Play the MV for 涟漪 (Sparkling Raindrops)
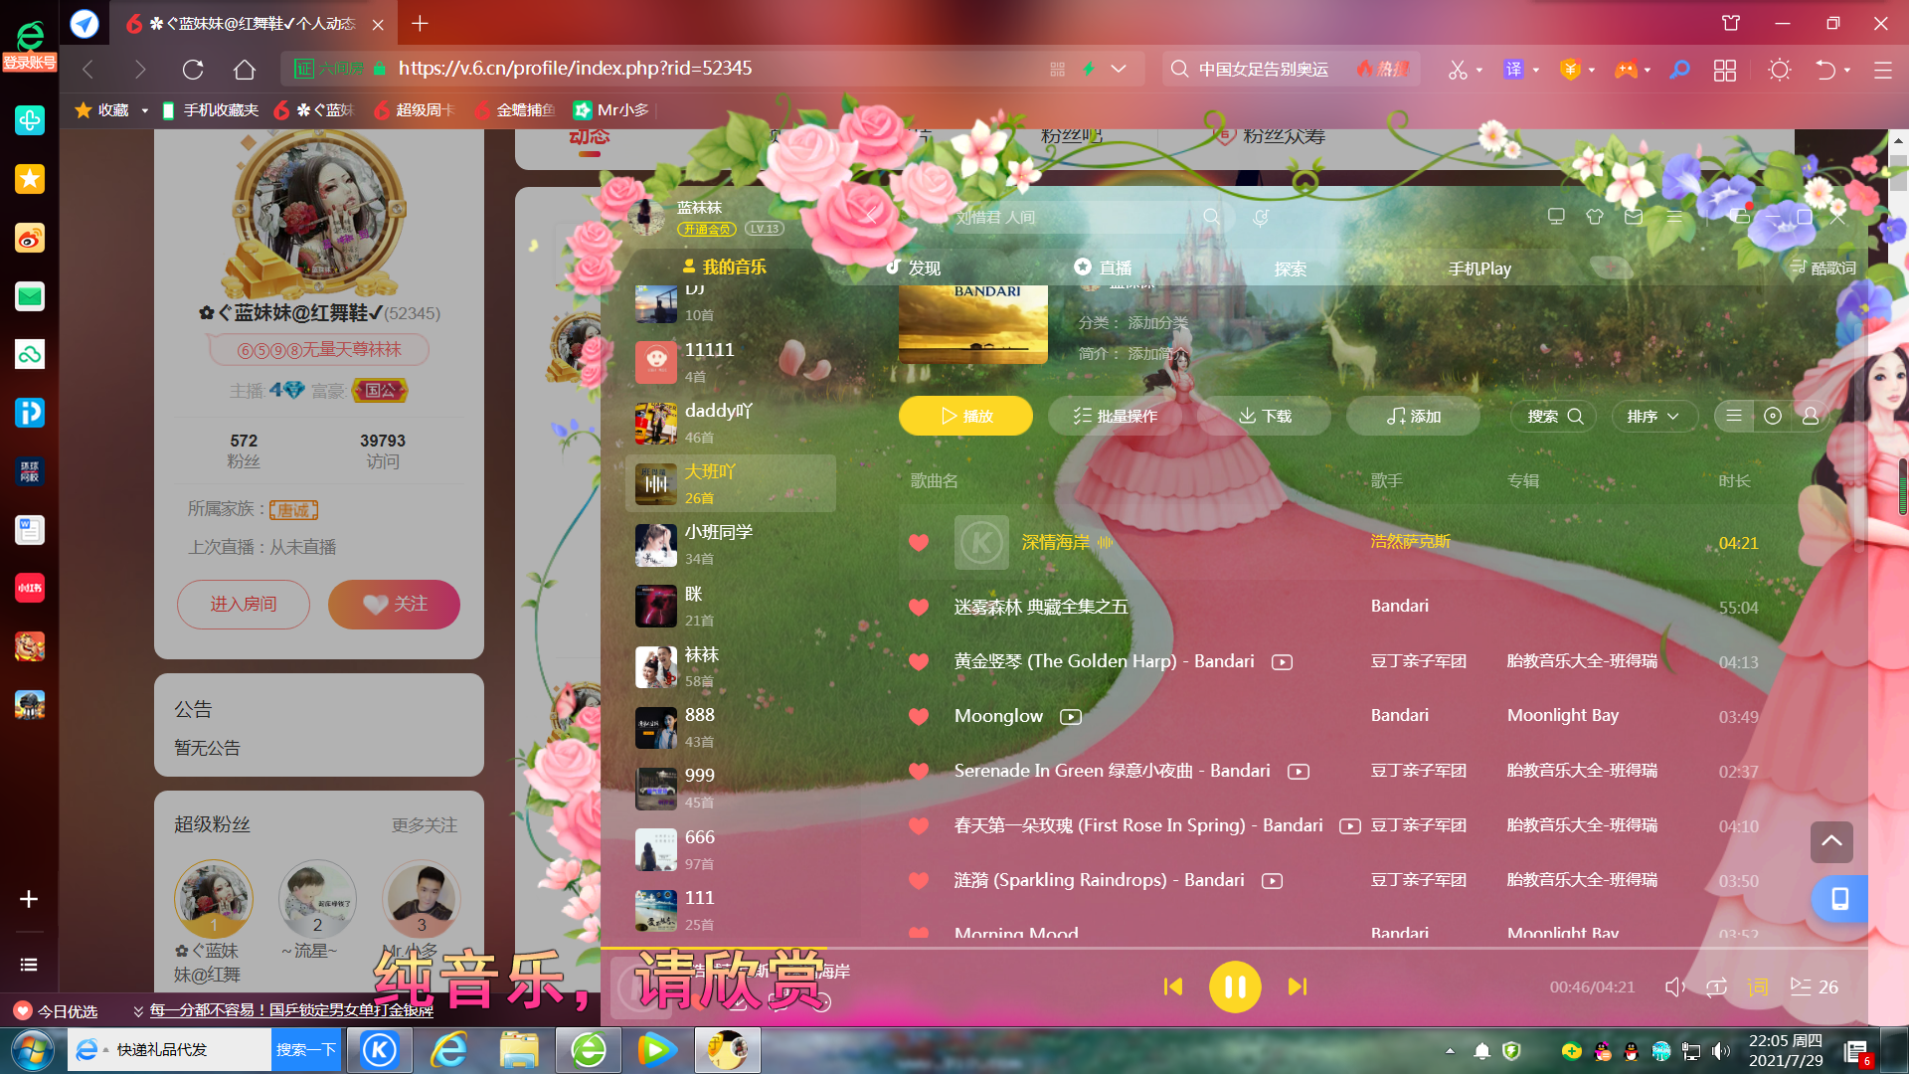This screenshot has width=1909, height=1074. [x=1272, y=881]
